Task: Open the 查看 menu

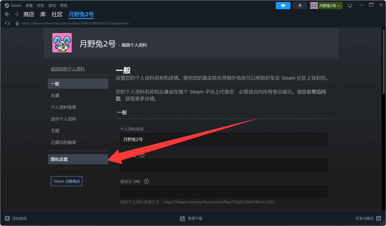Action: coord(29,5)
